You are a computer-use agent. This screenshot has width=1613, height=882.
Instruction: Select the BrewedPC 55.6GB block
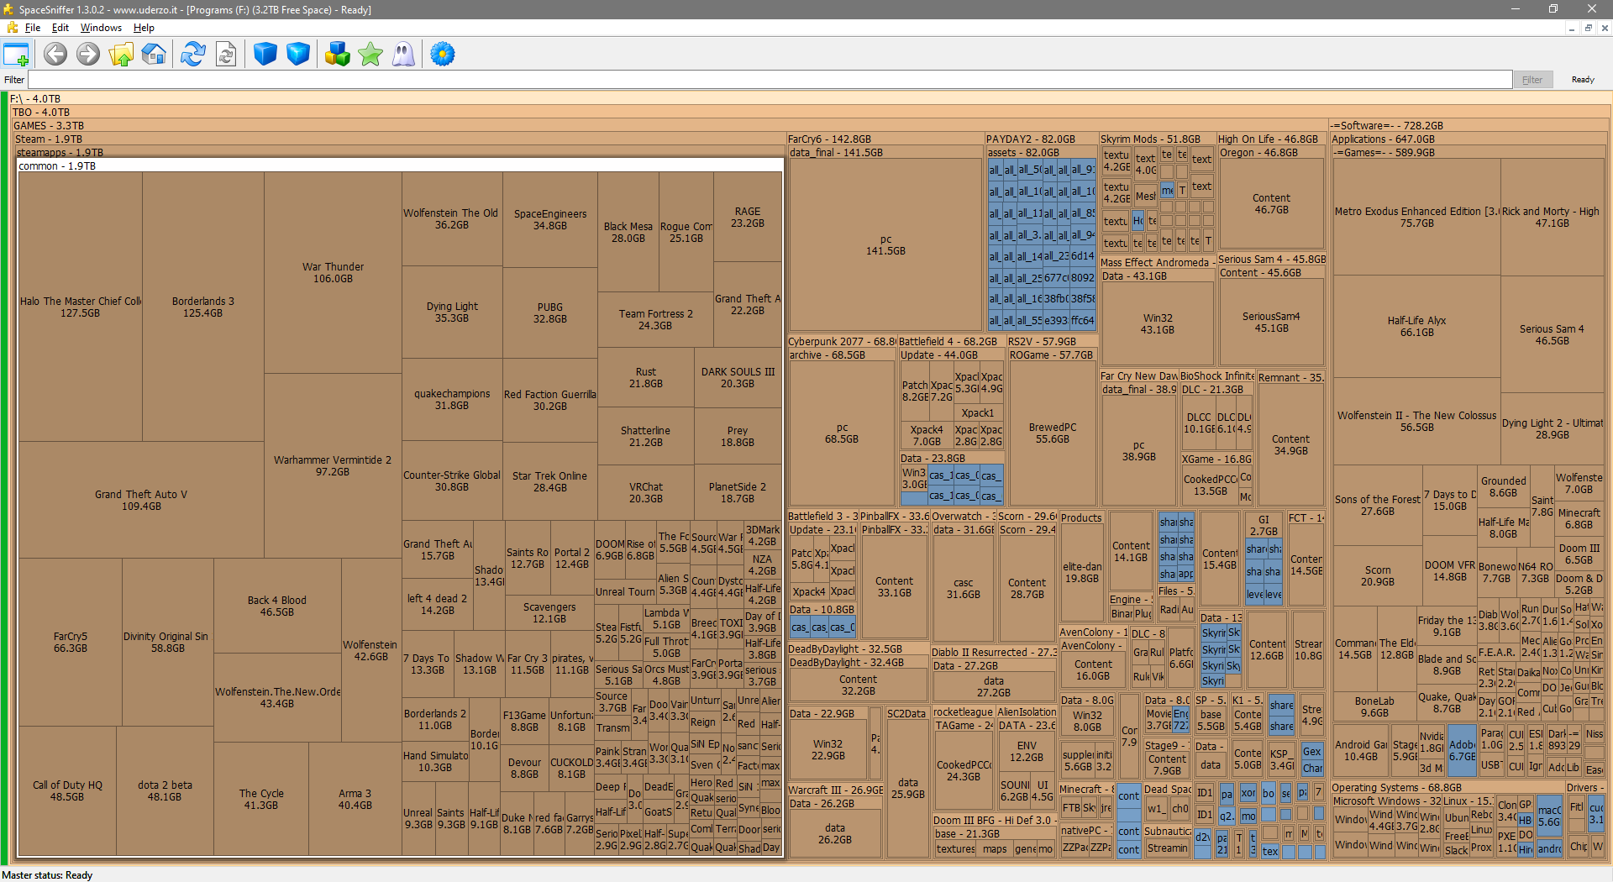pos(1053,433)
